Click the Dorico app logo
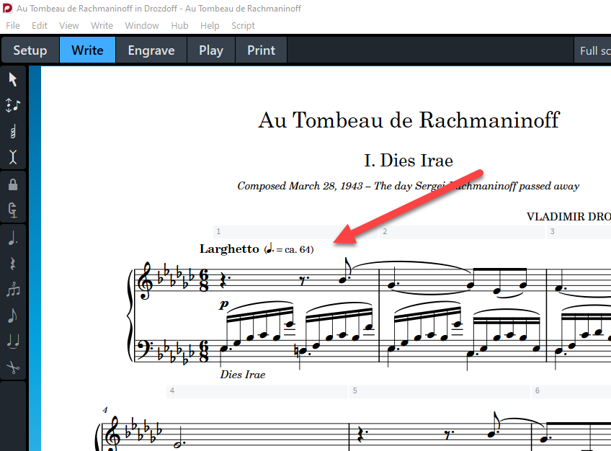Image resolution: width=611 pixels, height=451 pixels. pos(7,8)
